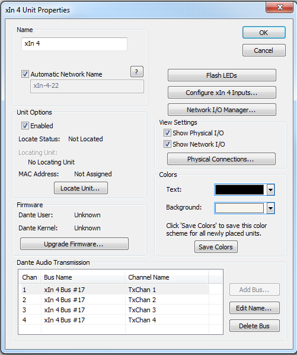Screen dimensions: 297x355
Task: Click the Background color swatch
Action: [239, 208]
